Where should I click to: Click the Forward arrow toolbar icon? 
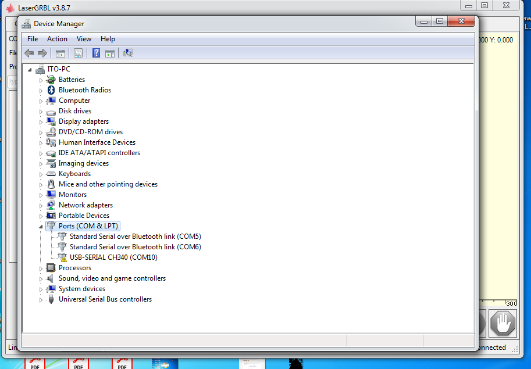click(42, 53)
